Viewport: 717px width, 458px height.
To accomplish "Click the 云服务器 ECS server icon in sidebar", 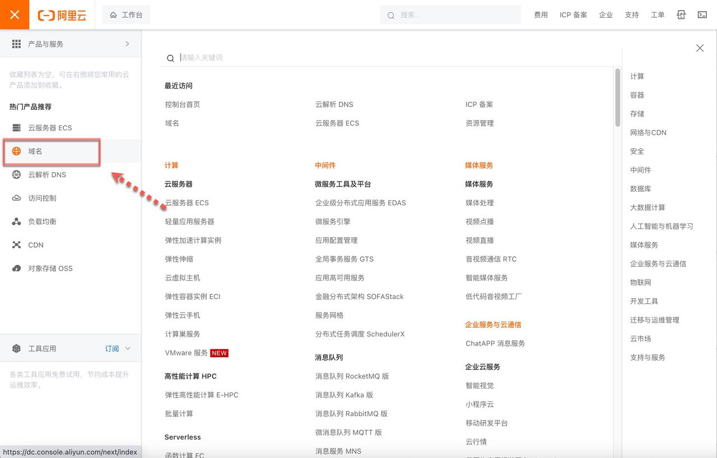I will (16, 128).
